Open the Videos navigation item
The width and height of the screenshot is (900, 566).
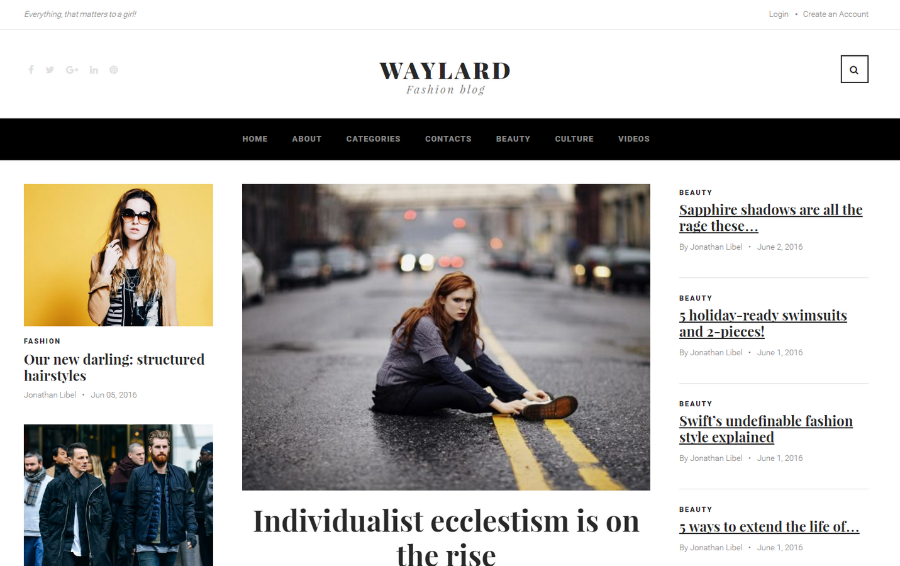point(634,139)
